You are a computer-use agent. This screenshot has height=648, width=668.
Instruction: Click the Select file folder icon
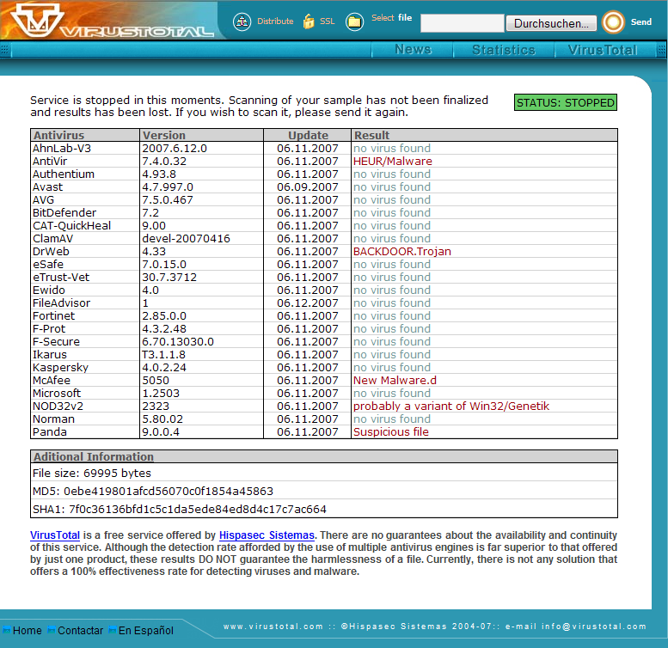pyautogui.click(x=354, y=21)
